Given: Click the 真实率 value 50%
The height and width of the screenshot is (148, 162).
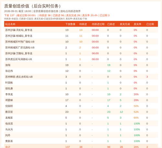Looking at the screenshot, I should (136, 106).
